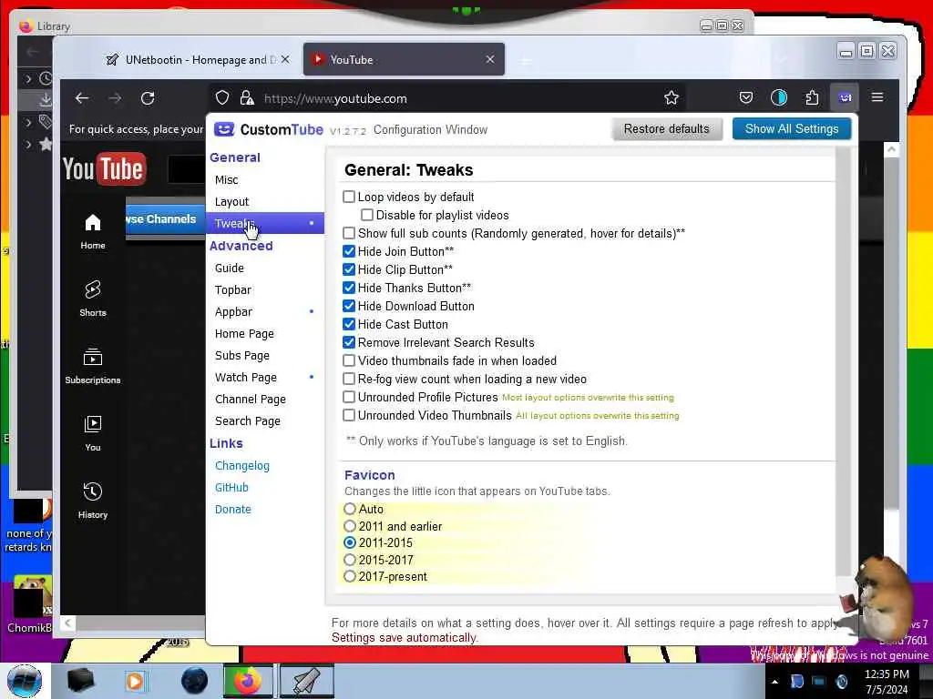Viewport: 933px width, 699px height.
Task: Open the media player taskbar icon
Action: [135, 681]
